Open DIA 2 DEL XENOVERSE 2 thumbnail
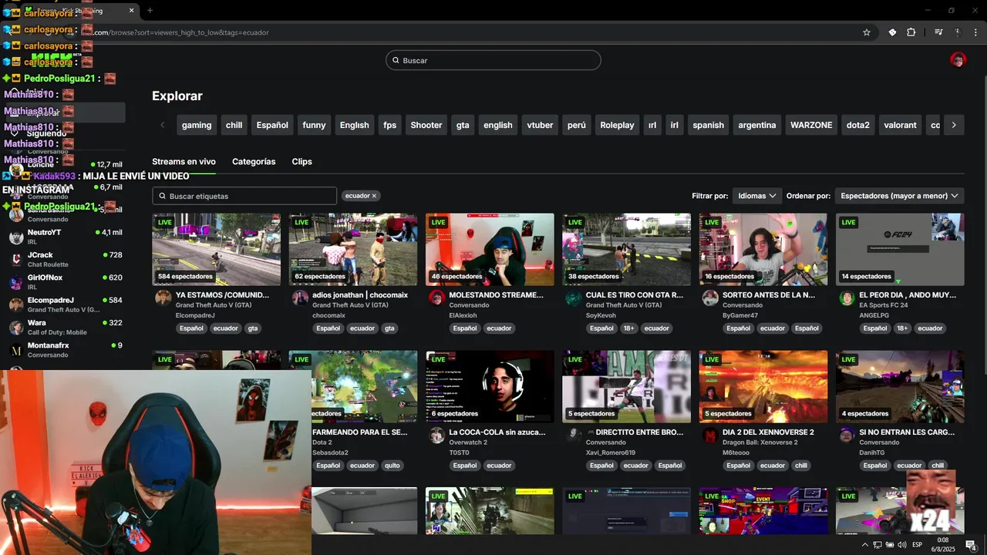The height and width of the screenshot is (555, 987). 763,386
